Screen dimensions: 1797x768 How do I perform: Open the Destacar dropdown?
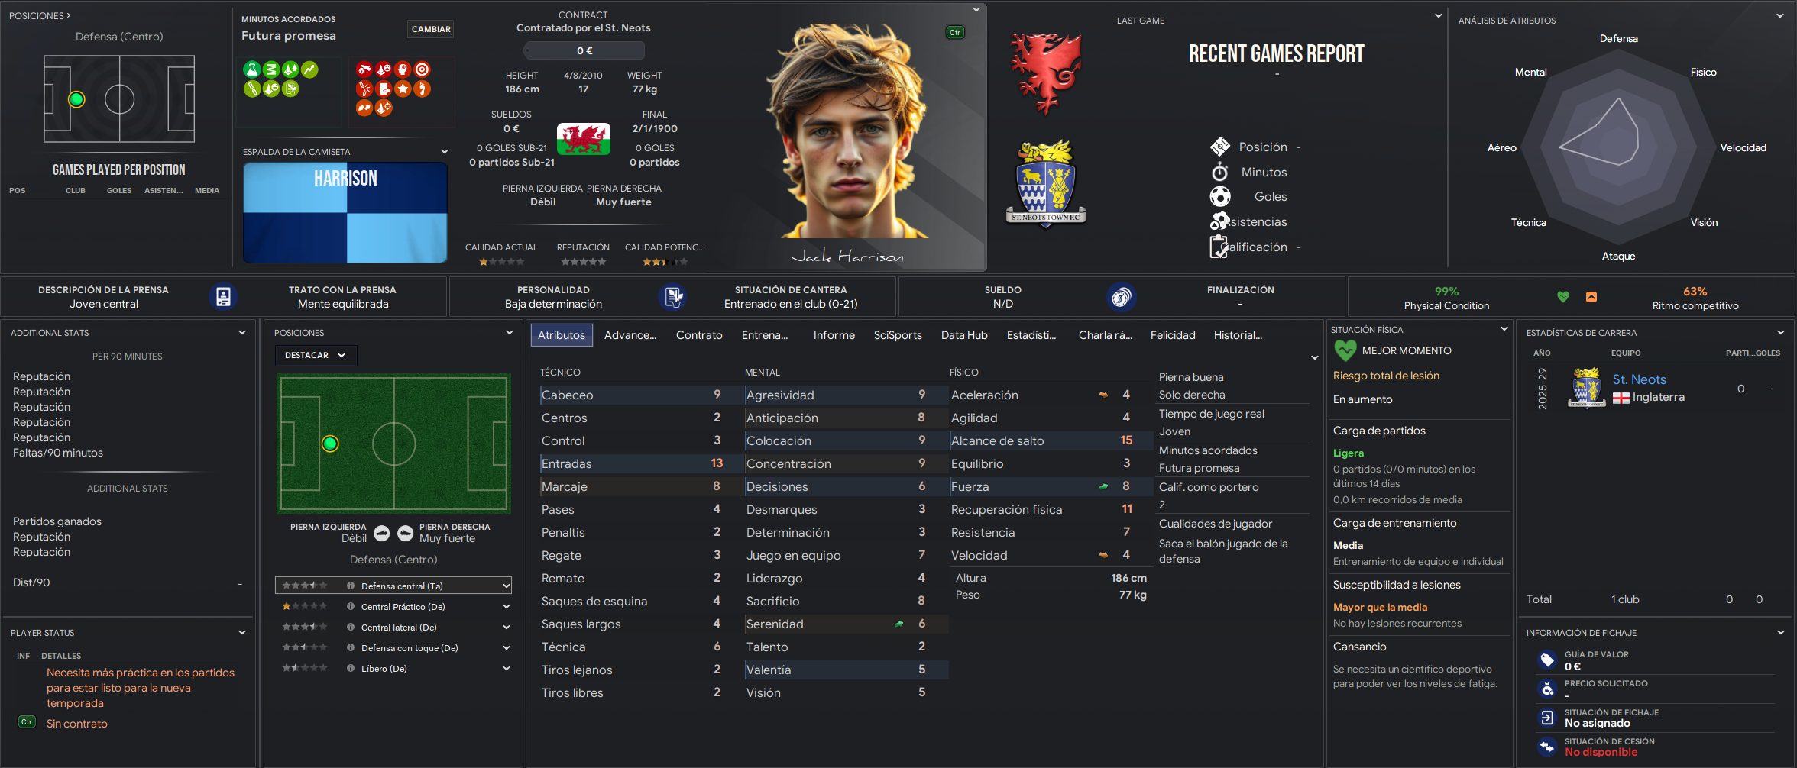coord(316,356)
